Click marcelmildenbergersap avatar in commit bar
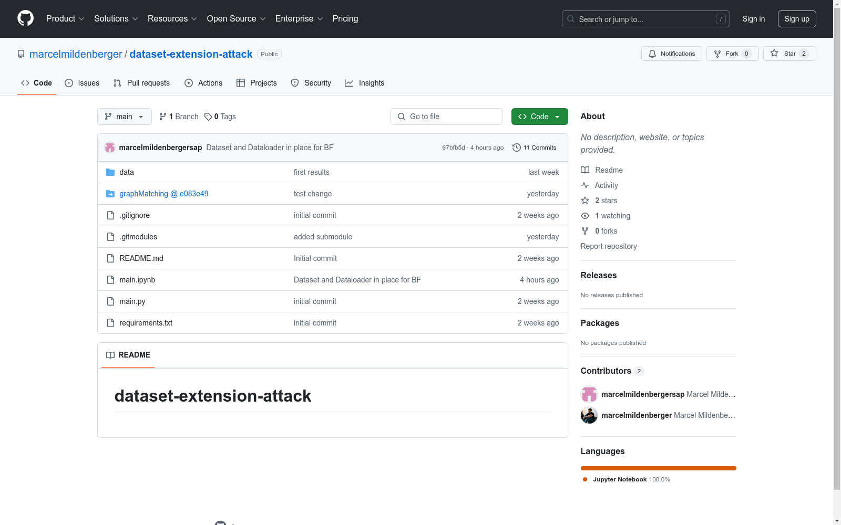 pyautogui.click(x=110, y=148)
